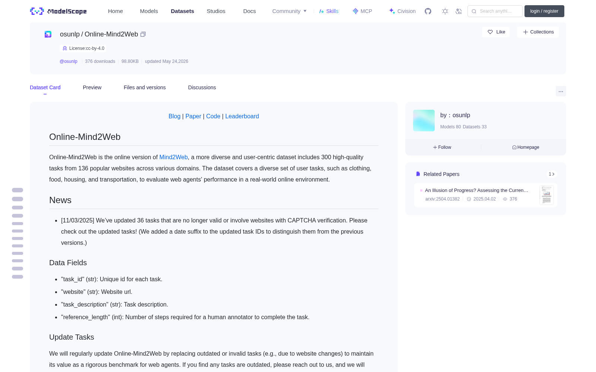Viewport: 596px width, 372px height.
Task: Copy dataset name icon next to Online-Mind2Web
Action: point(143,34)
